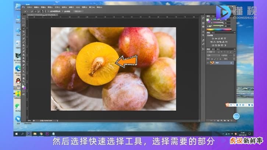267x150 pixels.
Task: Select the Lasso tool
Action: point(24,25)
